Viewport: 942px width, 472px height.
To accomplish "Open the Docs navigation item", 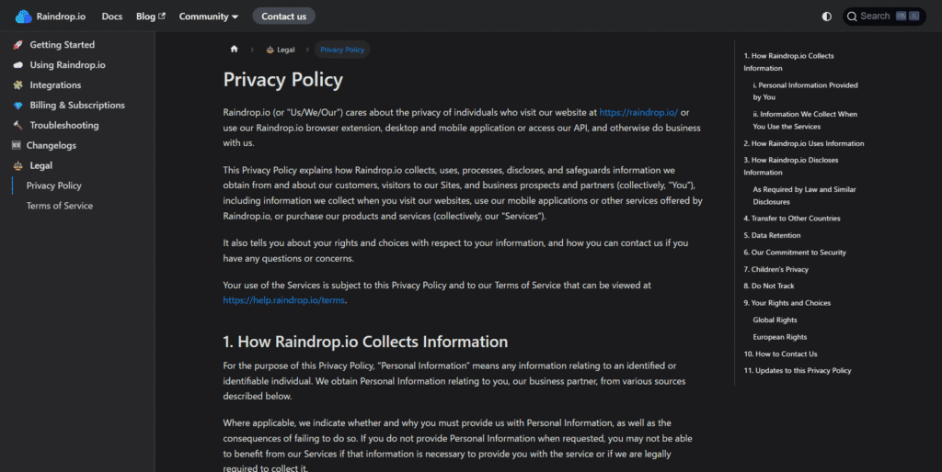I will coord(111,17).
